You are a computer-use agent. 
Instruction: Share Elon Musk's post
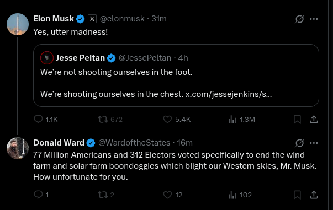click(x=314, y=119)
